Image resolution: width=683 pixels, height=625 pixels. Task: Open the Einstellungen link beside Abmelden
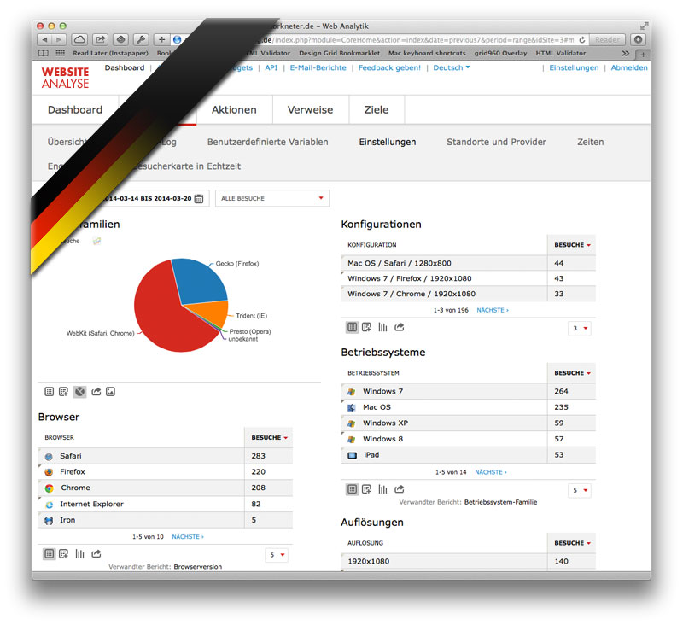click(x=574, y=67)
